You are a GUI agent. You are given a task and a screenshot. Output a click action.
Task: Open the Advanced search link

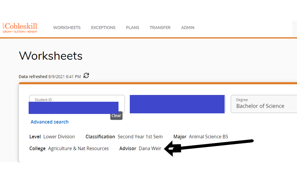click(49, 122)
